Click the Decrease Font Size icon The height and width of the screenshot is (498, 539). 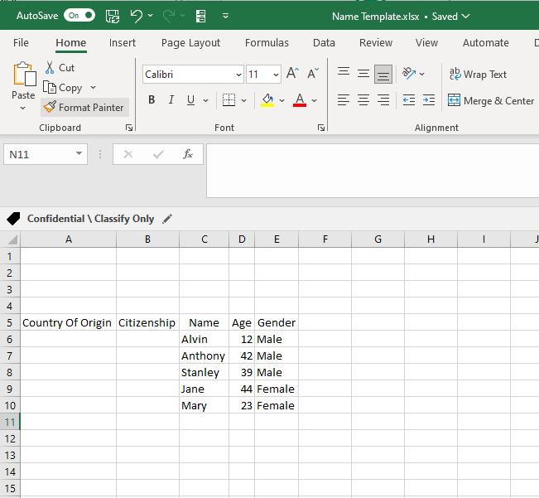pyautogui.click(x=313, y=73)
